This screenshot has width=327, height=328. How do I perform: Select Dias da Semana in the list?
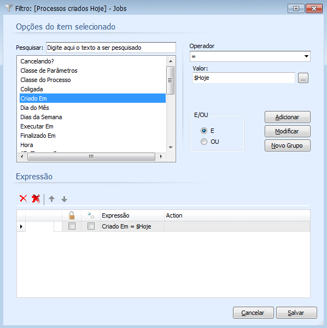92,117
